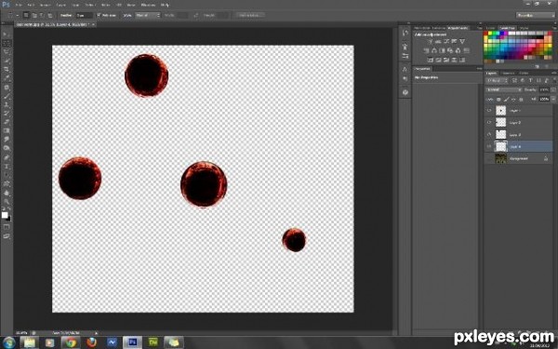558x349 pixels.
Task: Hide Layer 4 with its eye icon
Action: [489, 146]
